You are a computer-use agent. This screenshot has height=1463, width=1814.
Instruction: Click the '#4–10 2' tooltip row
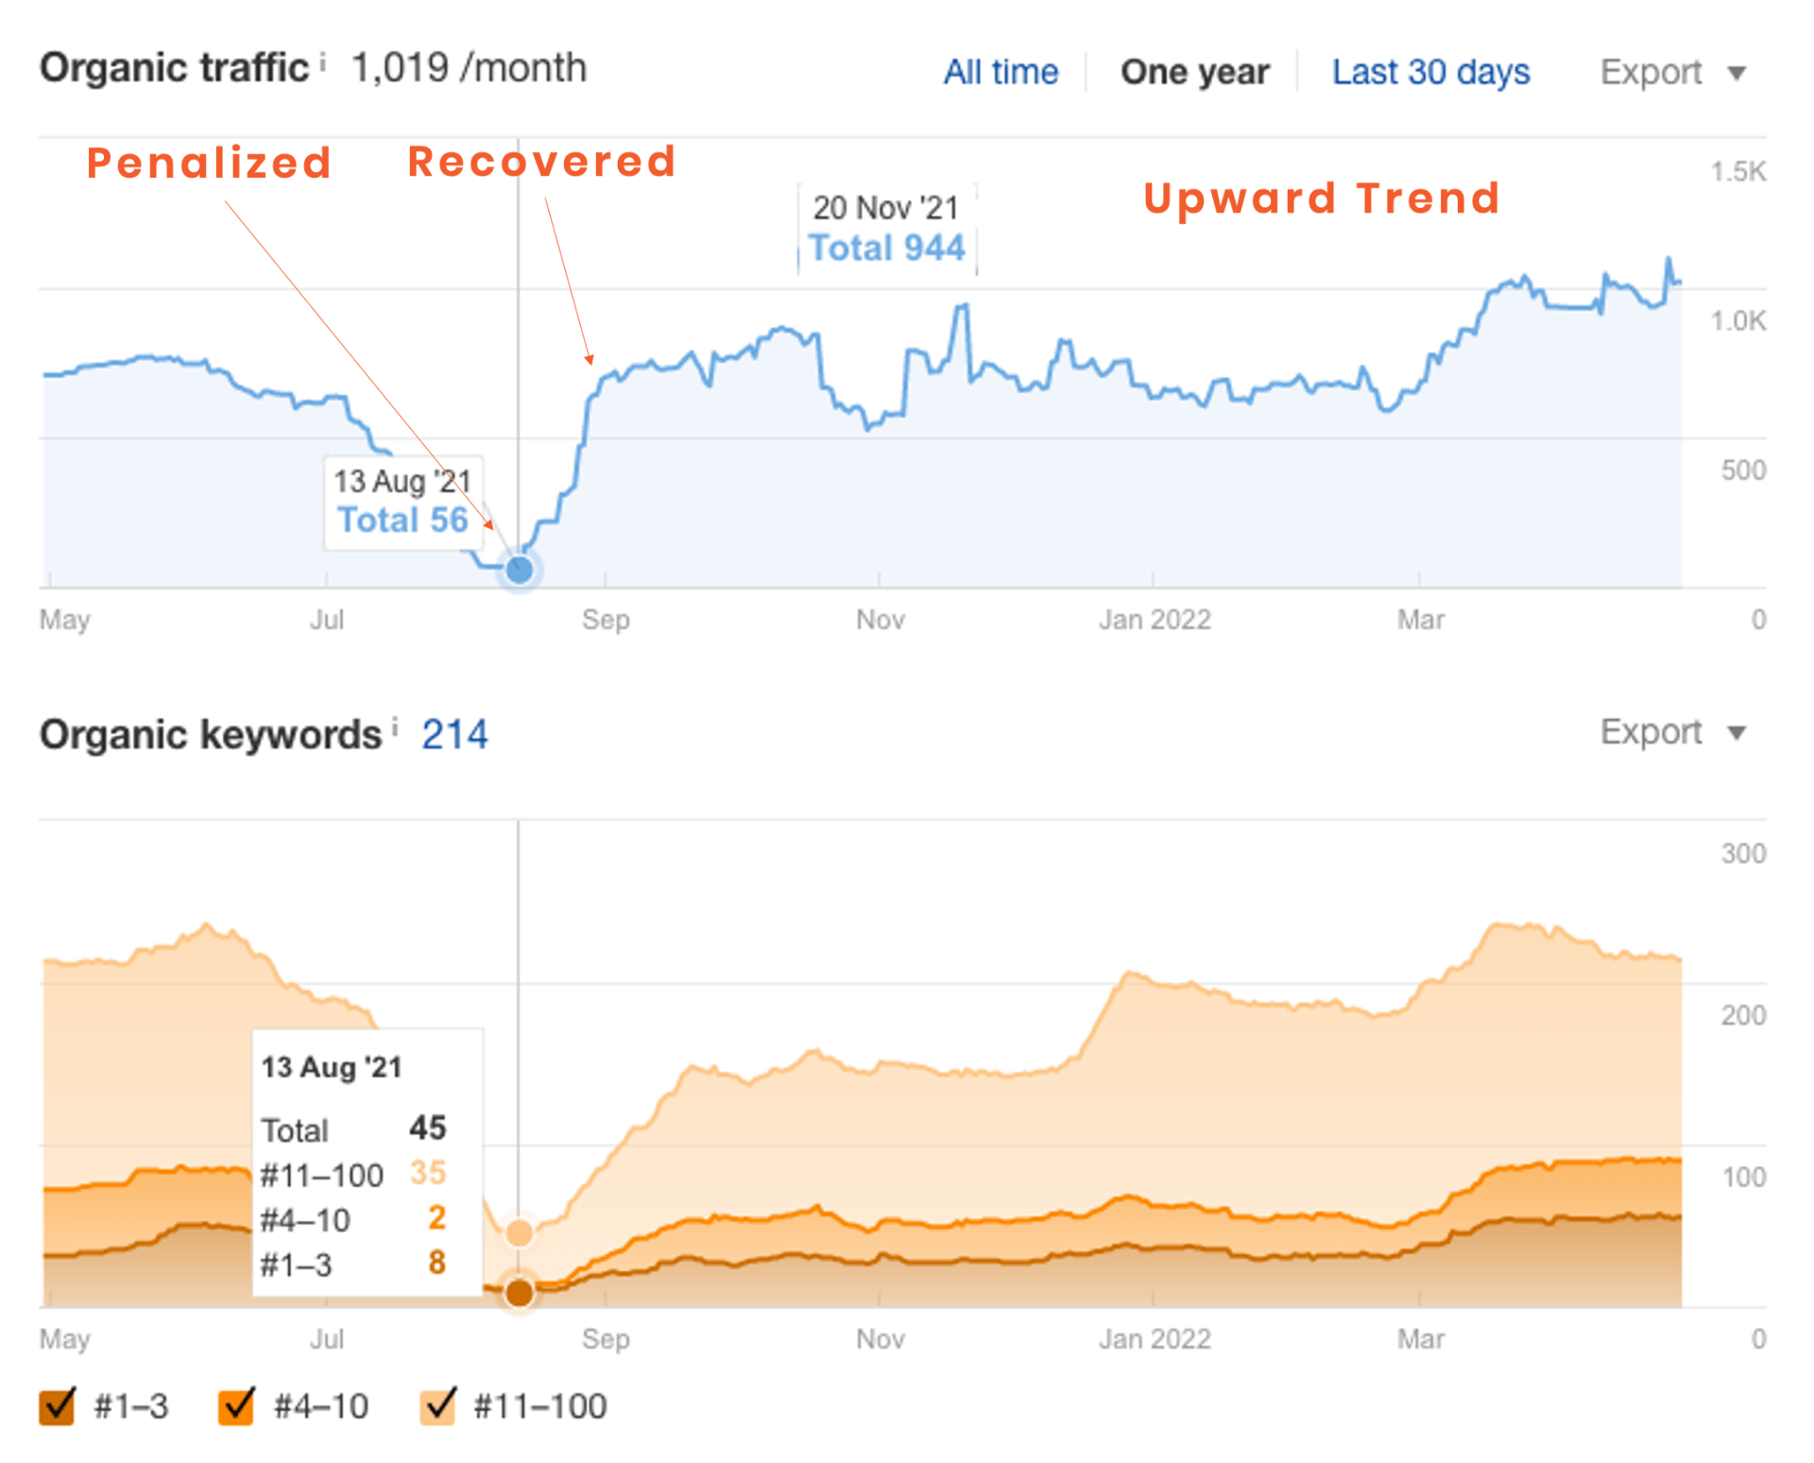pos(354,1219)
